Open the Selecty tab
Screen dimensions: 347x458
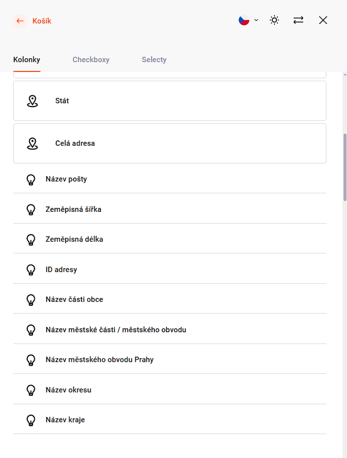point(154,60)
